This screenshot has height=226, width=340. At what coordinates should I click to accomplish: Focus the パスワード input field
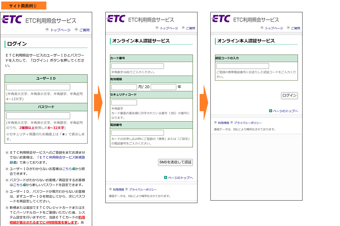[38, 116]
